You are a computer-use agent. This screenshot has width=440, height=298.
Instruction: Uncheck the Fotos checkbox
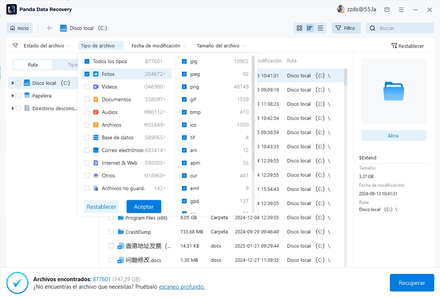(87, 74)
